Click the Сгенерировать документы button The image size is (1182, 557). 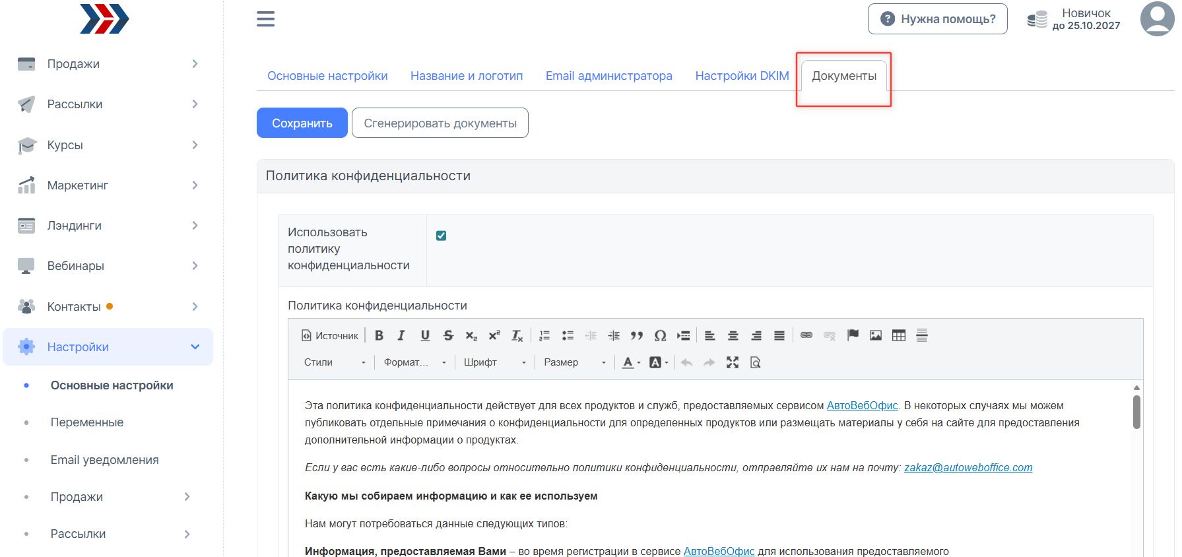coord(440,123)
